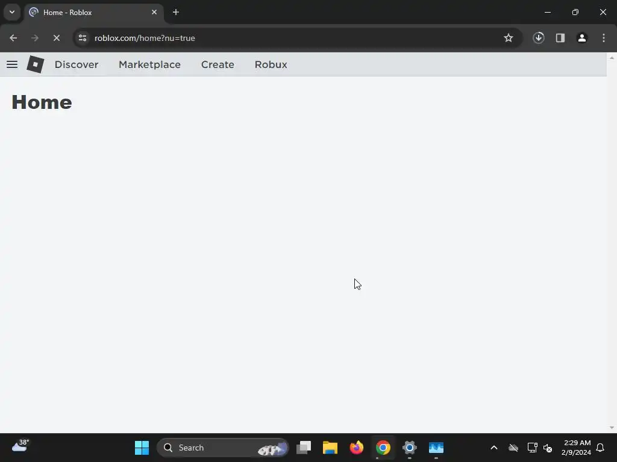This screenshot has height=462, width=617.
Task: Open the Windows Start menu
Action: tap(142, 448)
